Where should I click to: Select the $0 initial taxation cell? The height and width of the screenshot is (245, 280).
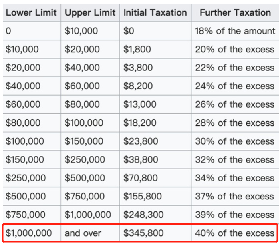point(129,31)
